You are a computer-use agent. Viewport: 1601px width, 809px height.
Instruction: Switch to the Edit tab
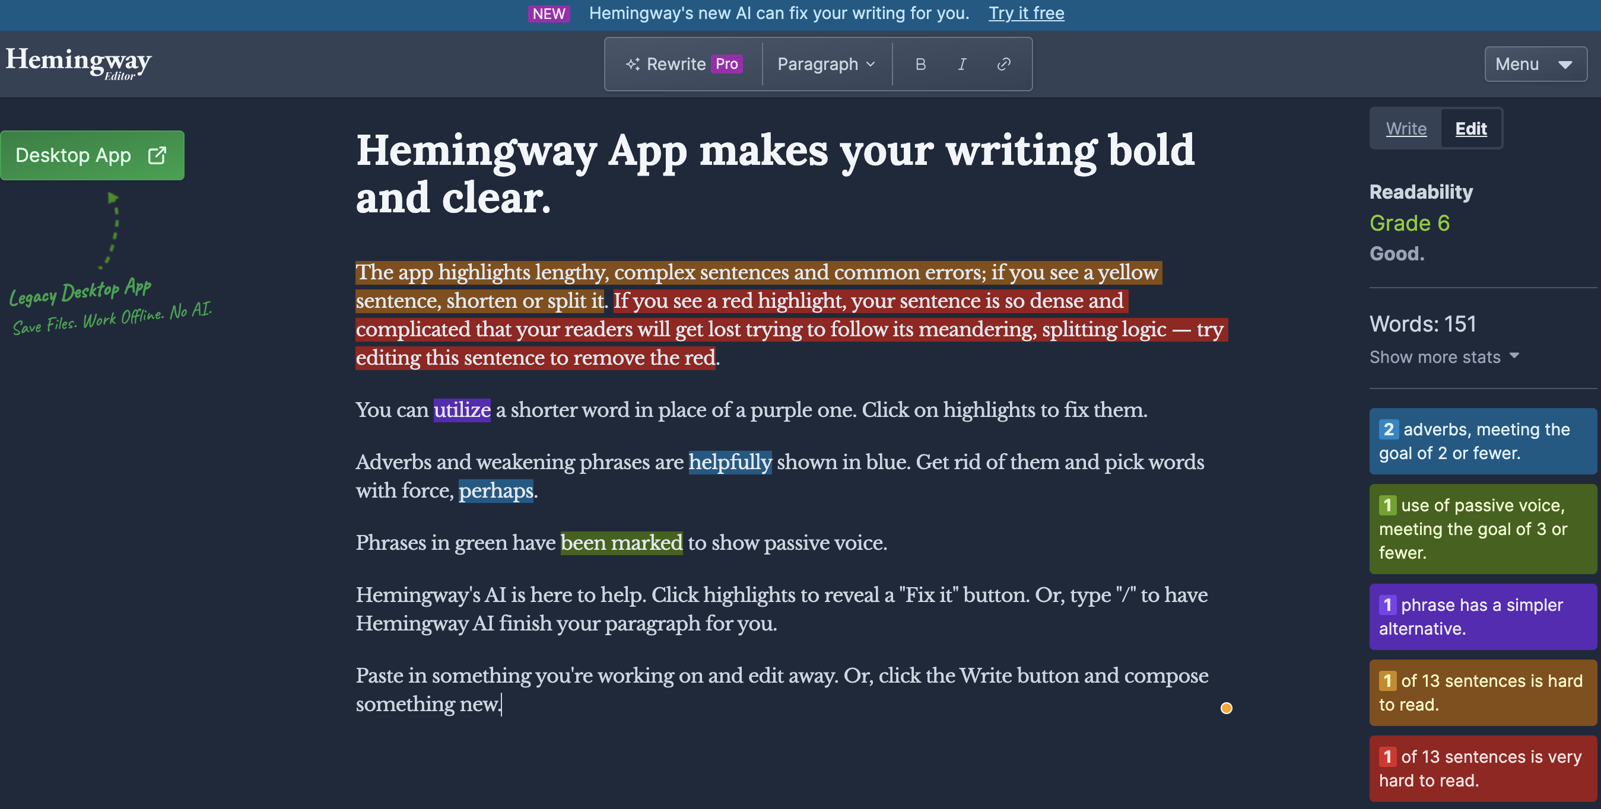[x=1470, y=129]
